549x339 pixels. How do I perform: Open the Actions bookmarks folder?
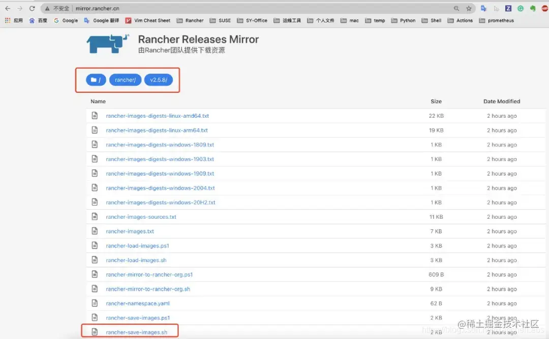pyautogui.click(x=460, y=21)
